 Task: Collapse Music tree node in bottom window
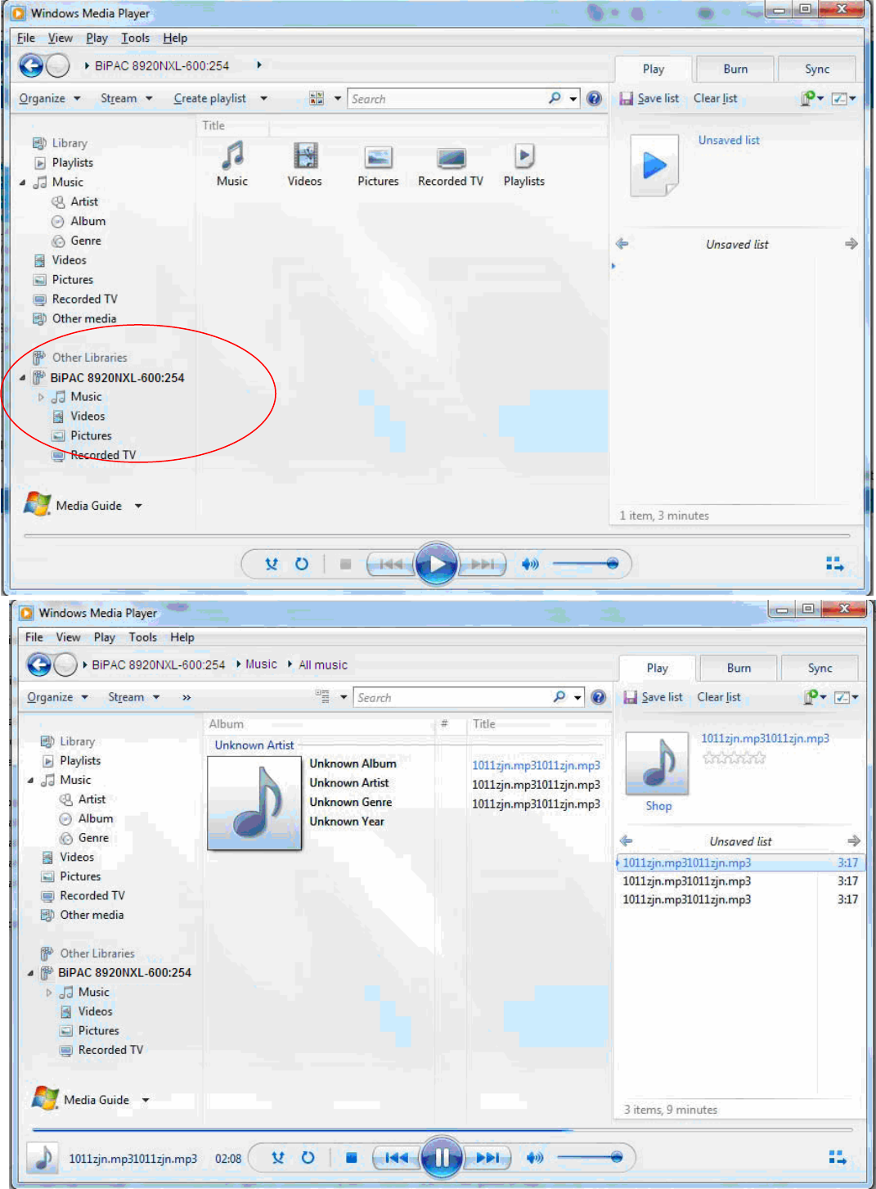click(x=31, y=781)
